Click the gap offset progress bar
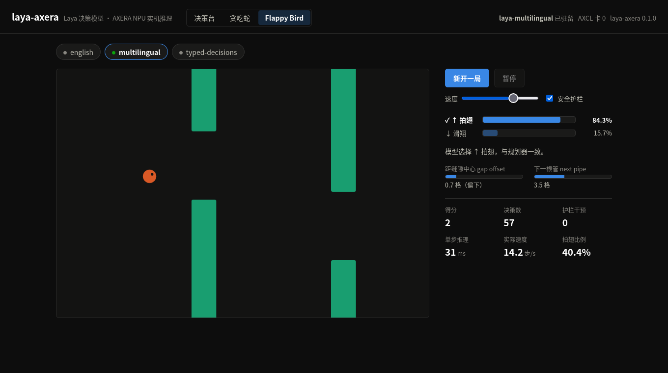 [484, 177]
